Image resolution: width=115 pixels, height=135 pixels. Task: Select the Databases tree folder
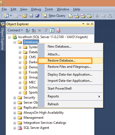tap(31, 42)
